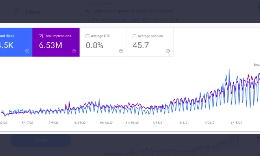Image resolution: width=260 pixels, height=156 pixels.
Task: Enable the Average CTR checkbox
Action: [87, 36]
